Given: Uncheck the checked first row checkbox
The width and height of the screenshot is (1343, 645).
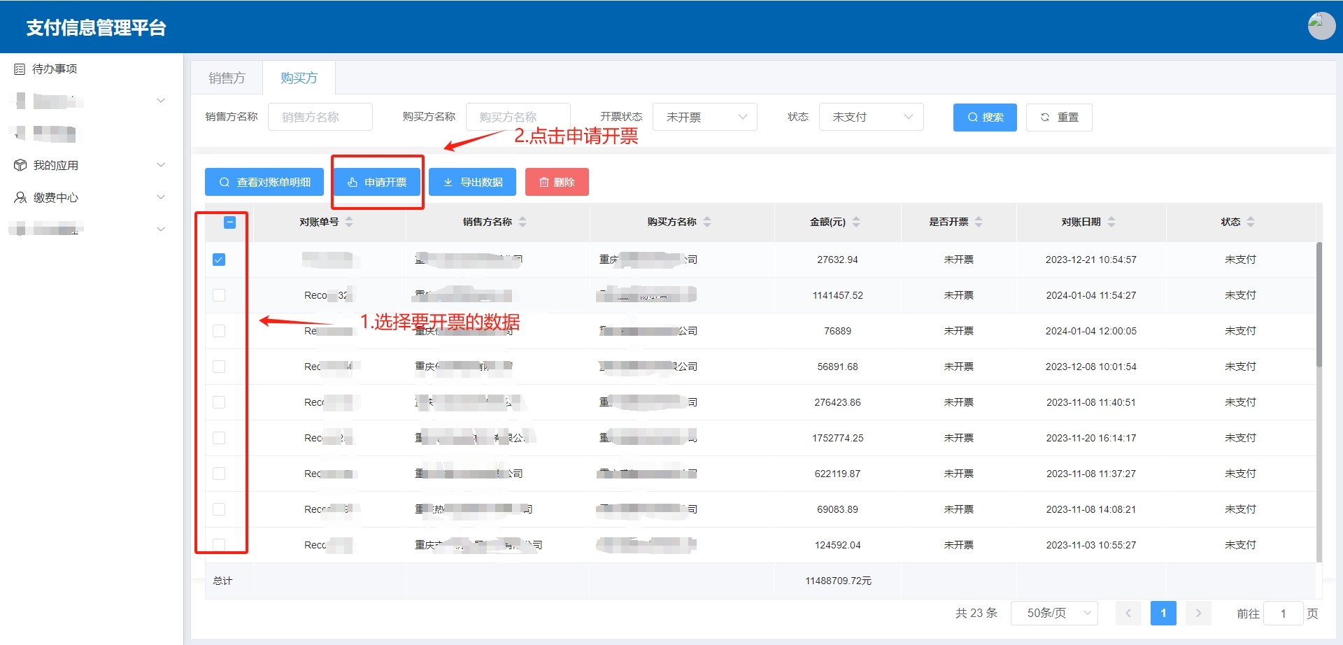Looking at the screenshot, I should 219,260.
